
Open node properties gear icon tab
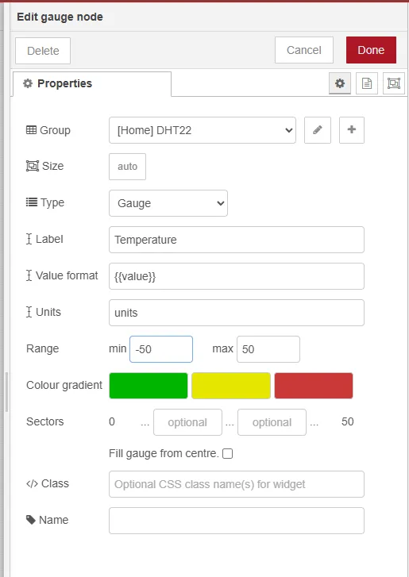[x=339, y=83]
